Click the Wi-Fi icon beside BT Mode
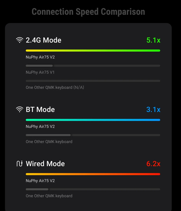The image size is (181, 211). [19, 110]
